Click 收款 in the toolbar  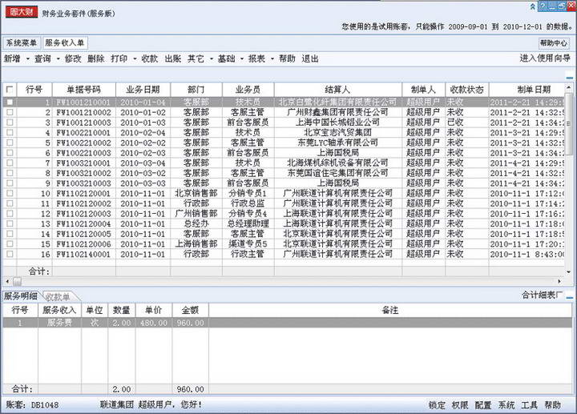coord(149,58)
